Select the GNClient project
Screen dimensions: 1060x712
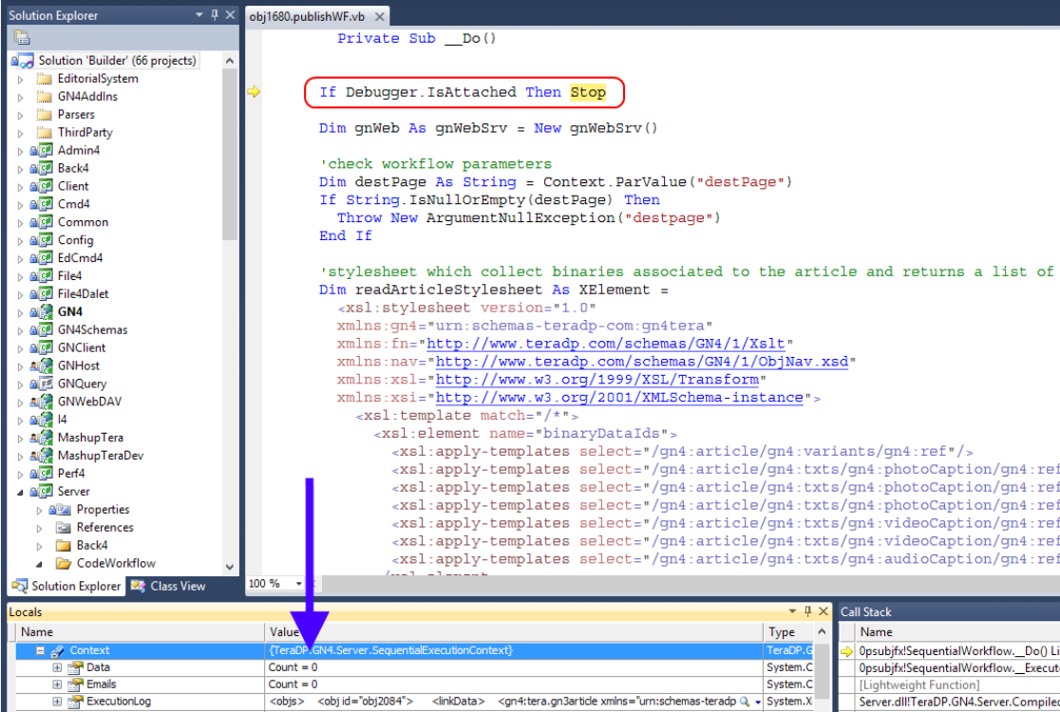click(x=81, y=347)
